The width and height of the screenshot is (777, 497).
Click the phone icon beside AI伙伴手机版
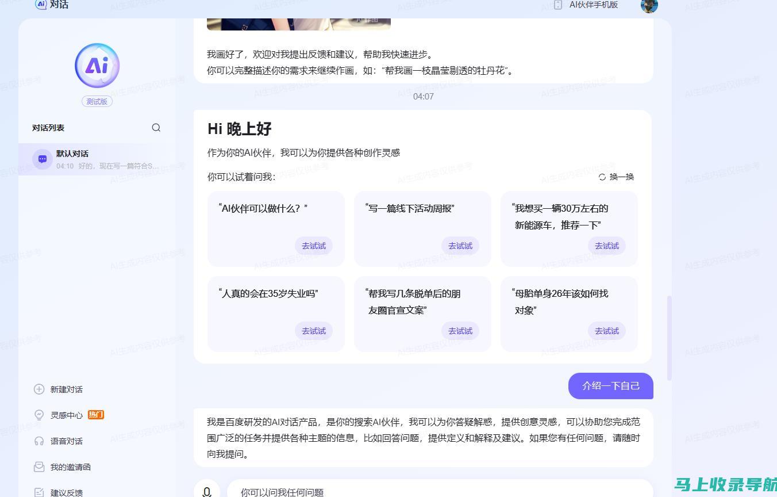[x=558, y=5]
